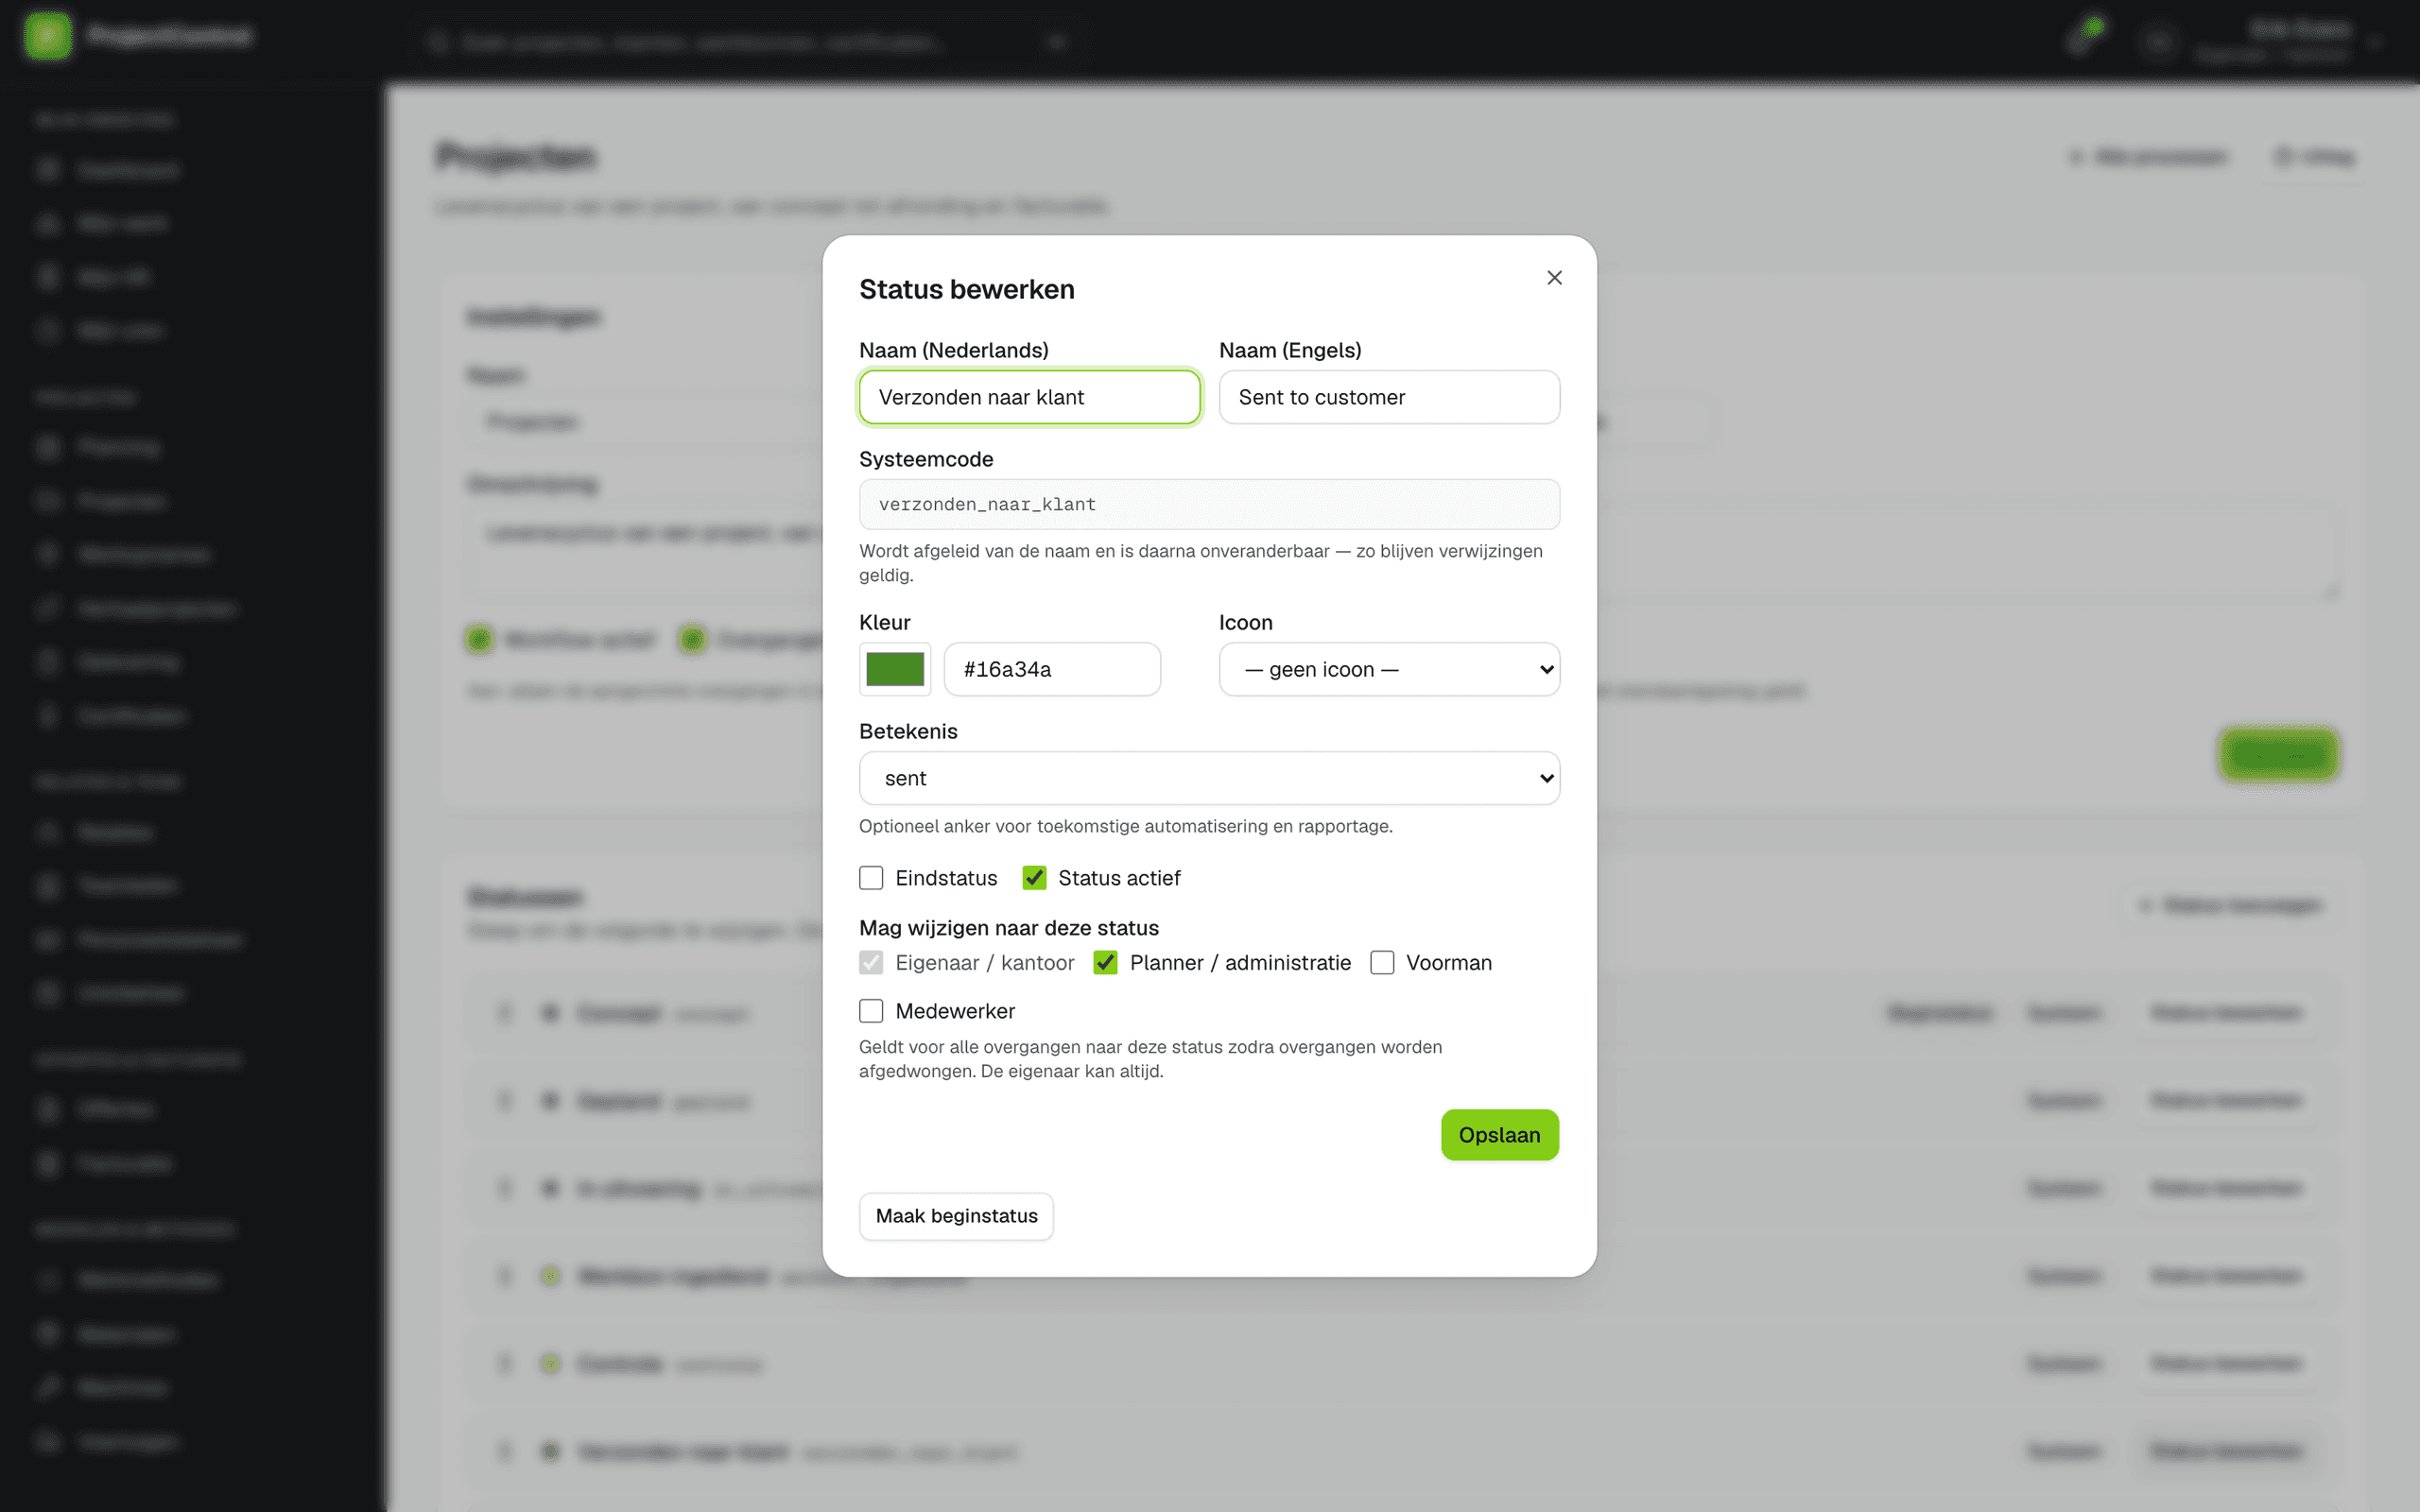Check the Medewerker checkbox
This screenshot has width=2420, height=1512.
tap(871, 1011)
